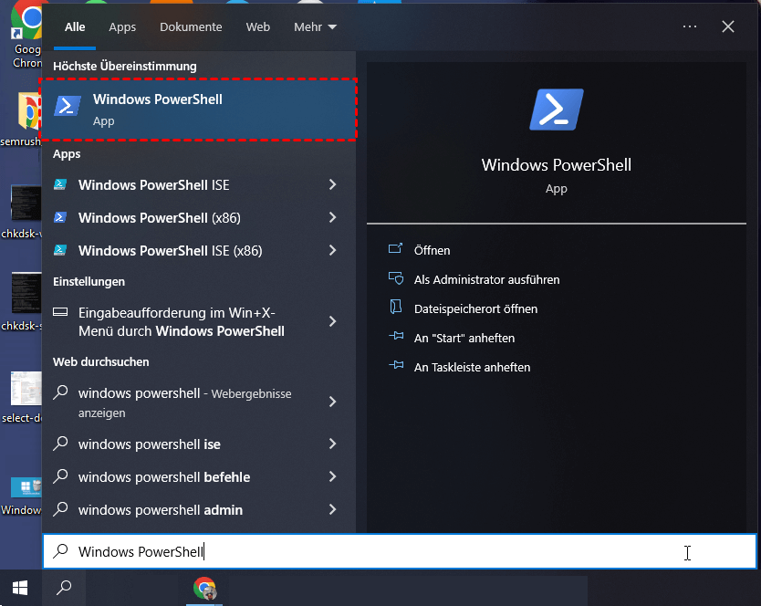Click the Google Chrome desktop shortcut icon
Viewport: 761px width, 606px height.
point(26,19)
